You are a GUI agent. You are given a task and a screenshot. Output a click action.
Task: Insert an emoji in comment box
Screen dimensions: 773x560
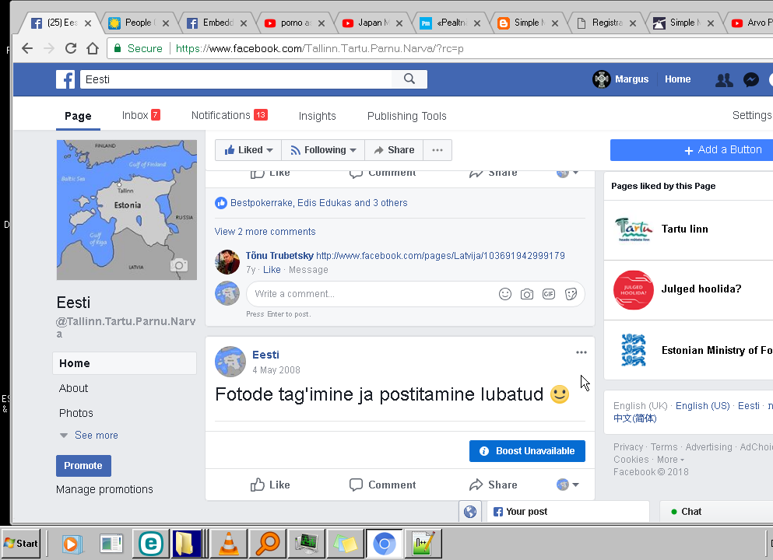504,294
